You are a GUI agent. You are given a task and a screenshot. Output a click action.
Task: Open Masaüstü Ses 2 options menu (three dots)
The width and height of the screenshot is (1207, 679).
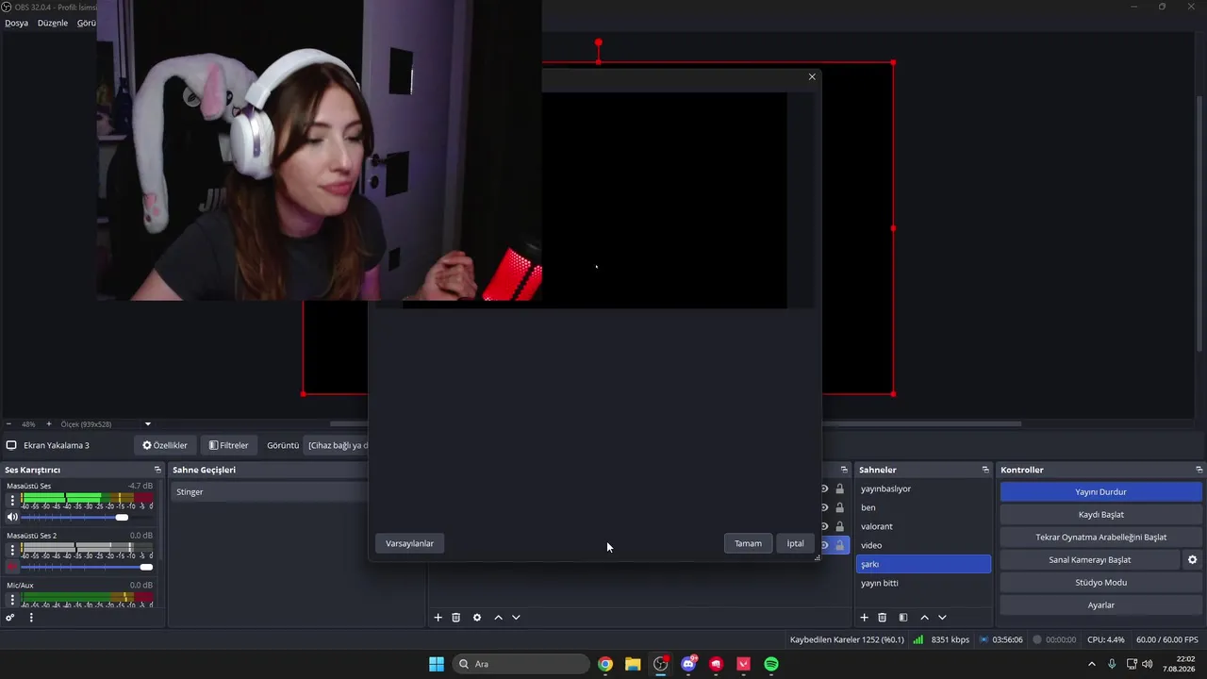12,550
